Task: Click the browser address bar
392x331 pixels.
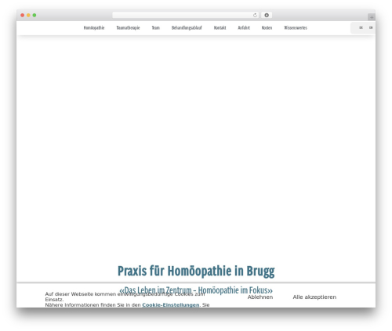Action: (x=186, y=16)
